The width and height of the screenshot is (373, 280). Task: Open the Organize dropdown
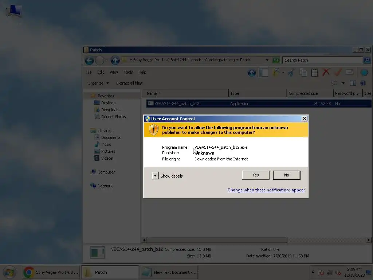click(98, 83)
